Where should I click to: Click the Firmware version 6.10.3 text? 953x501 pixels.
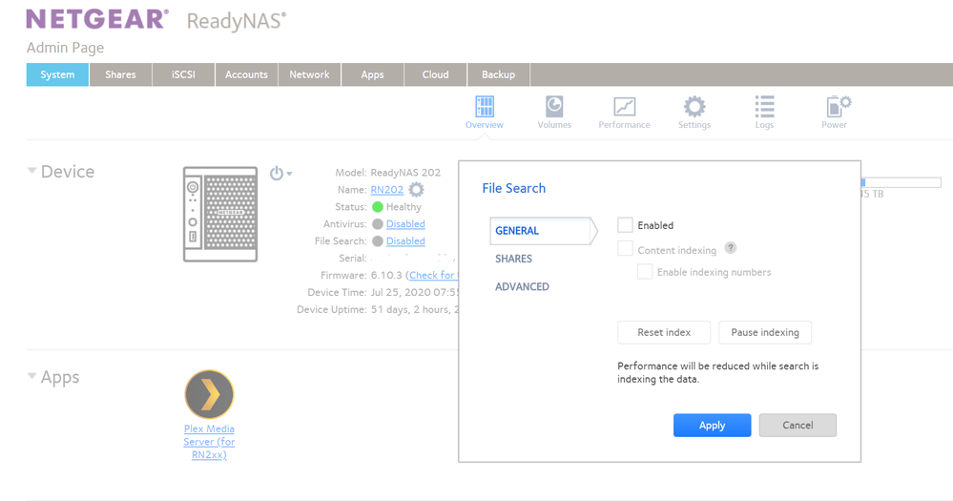(x=386, y=275)
